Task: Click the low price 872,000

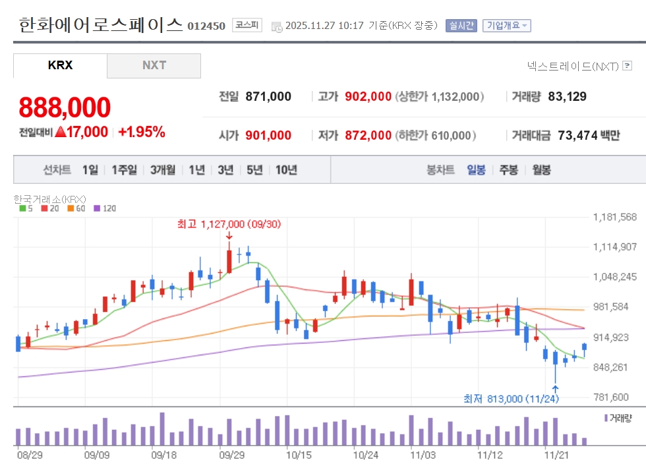Action: coord(368,135)
